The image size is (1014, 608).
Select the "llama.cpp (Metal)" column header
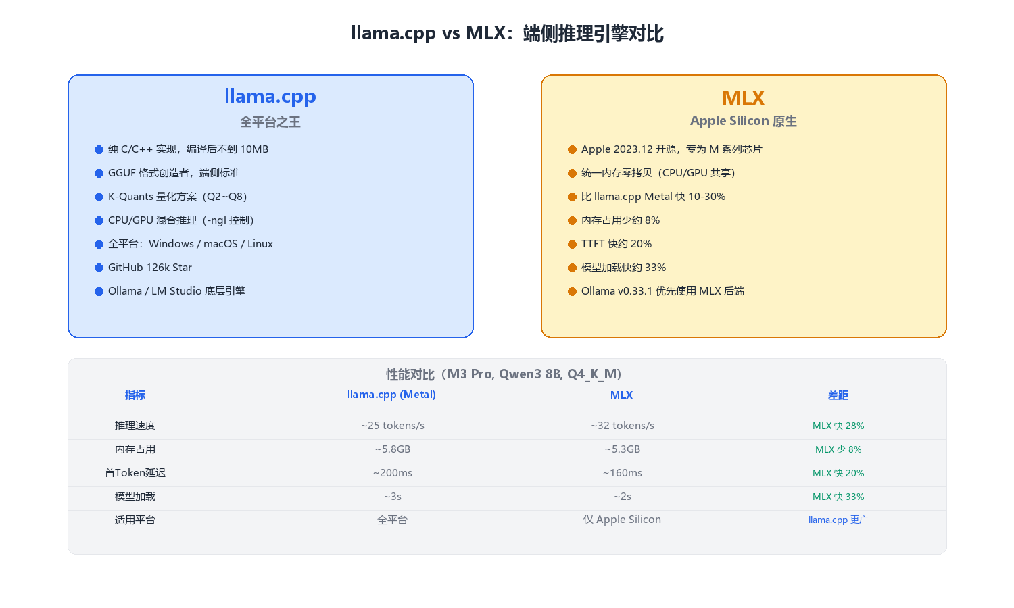[x=392, y=395]
